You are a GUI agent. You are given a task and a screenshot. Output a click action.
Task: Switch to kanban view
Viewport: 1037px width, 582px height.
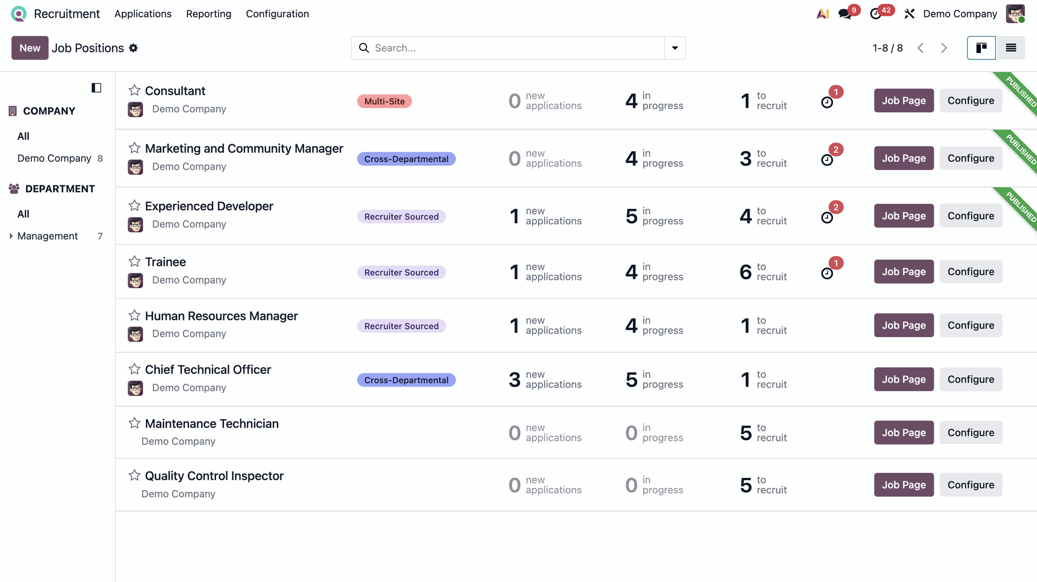(x=981, y=48)
